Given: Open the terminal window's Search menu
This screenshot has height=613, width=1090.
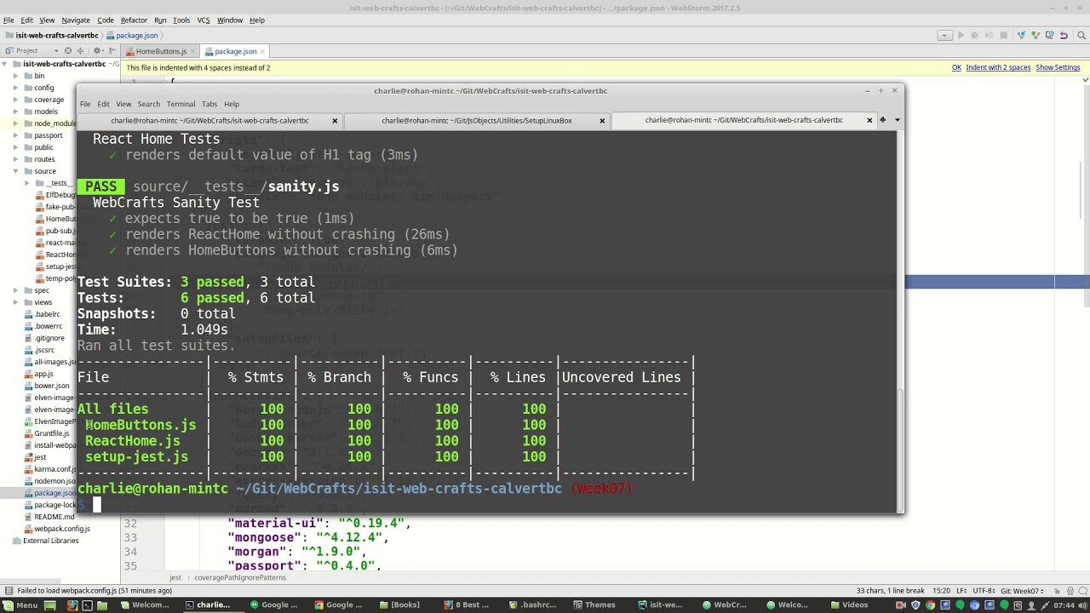Looking at the screenshot, I should [x=149, y=104].
